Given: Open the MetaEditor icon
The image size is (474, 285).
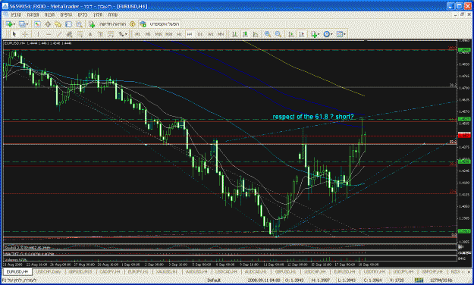Looking at the screenshot, I should click(x=132, y=24).
